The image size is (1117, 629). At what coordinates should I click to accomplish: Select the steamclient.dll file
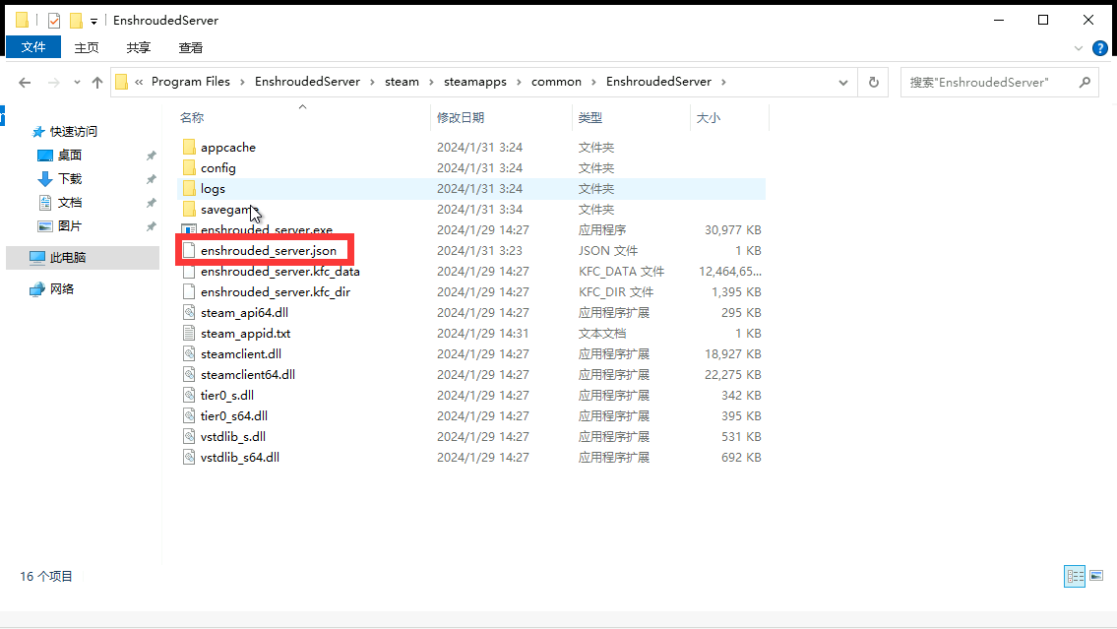pos(241,354)
